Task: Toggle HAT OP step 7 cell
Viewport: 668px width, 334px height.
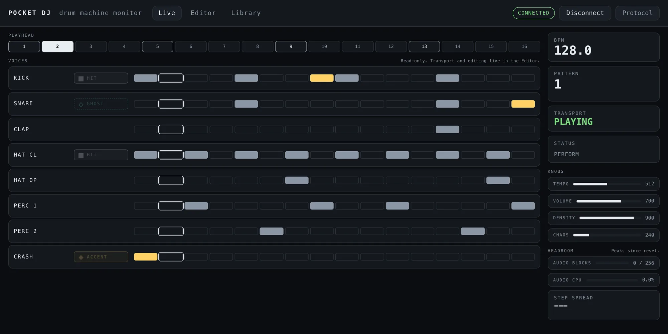Action: pyautogui.click(x=297, y=180)
